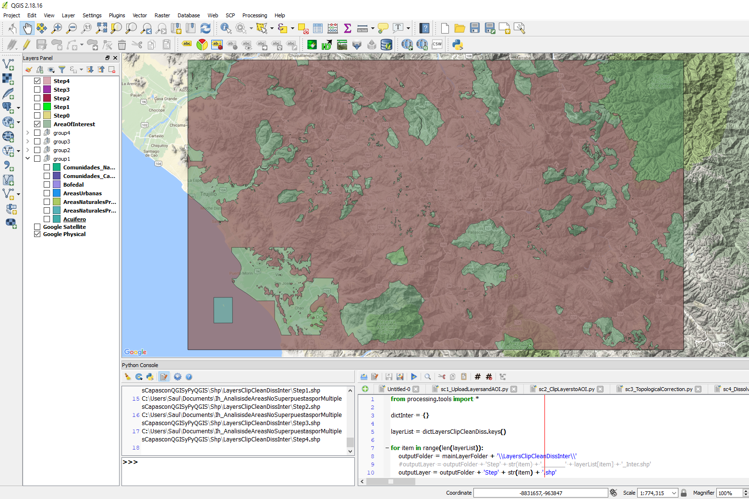The height and width of the screenshot is (499, 749).
Task: Click the Zoom In magnifier tool
Action: coord(57,28)
